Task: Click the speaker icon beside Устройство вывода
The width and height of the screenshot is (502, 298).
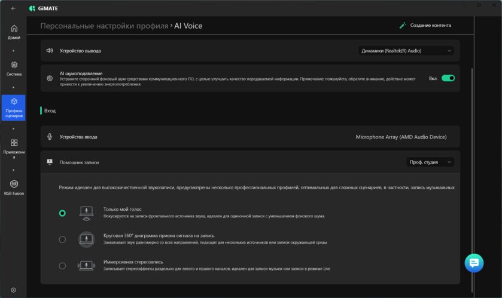Action: [x=50, y=51]
